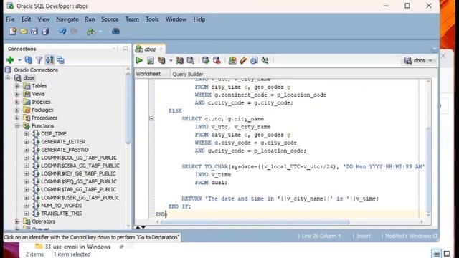Rollback changes with the Rollback icon

pyautogui.click(x=217, y=60)
